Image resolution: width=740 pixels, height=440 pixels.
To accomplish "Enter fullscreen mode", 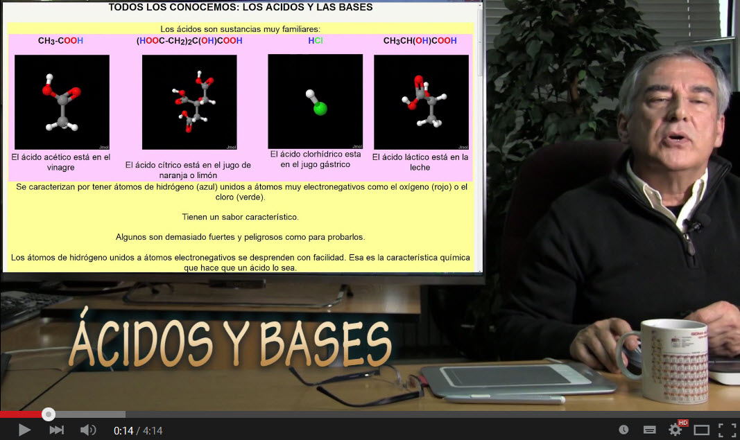I will 725,430.
